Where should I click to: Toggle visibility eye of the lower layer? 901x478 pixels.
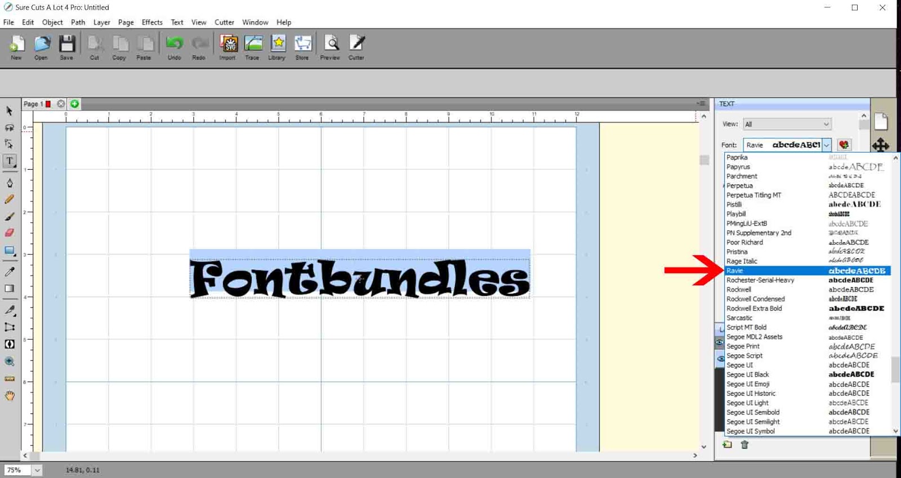pyautogui.click(x=720, y=358)
